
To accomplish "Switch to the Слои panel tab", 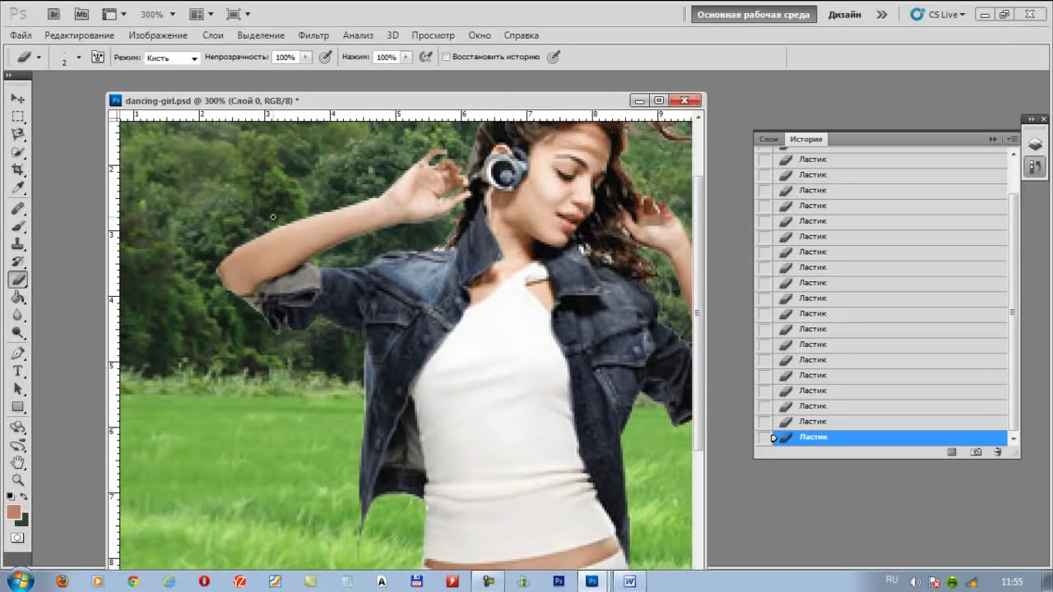I will click(x=768, y=140).
